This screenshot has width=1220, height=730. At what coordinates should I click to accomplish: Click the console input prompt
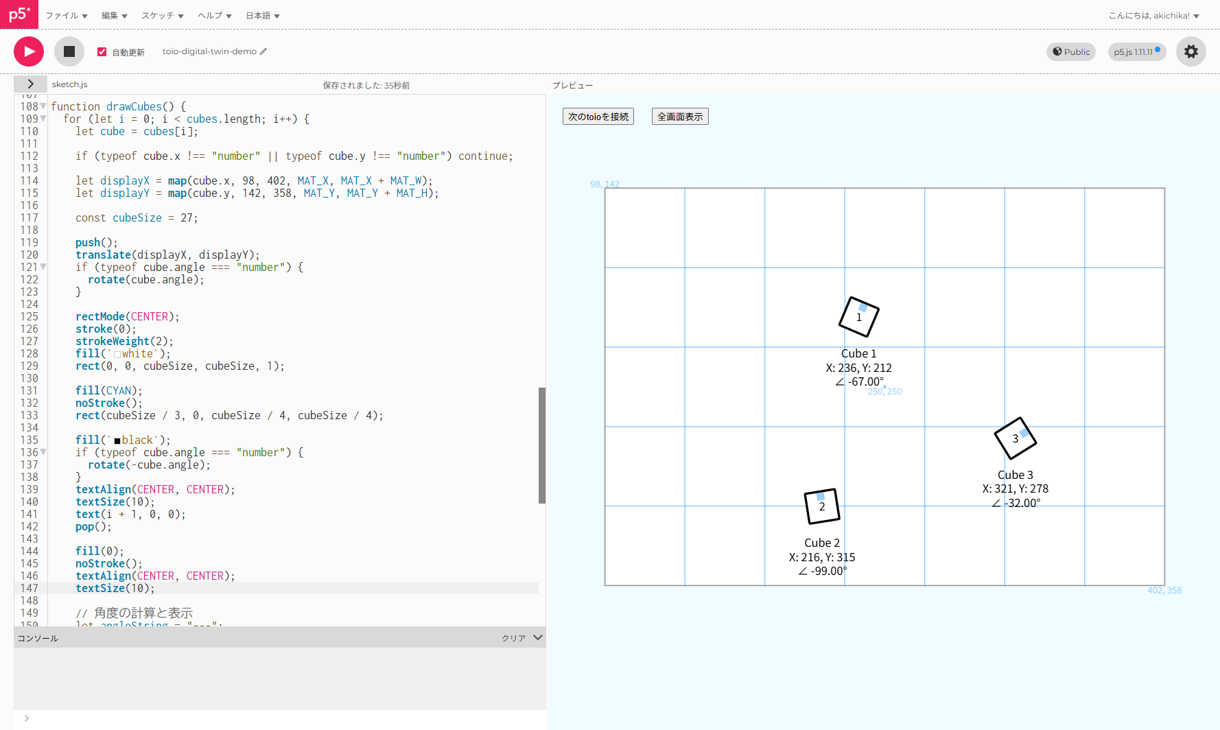coord(280,718)
